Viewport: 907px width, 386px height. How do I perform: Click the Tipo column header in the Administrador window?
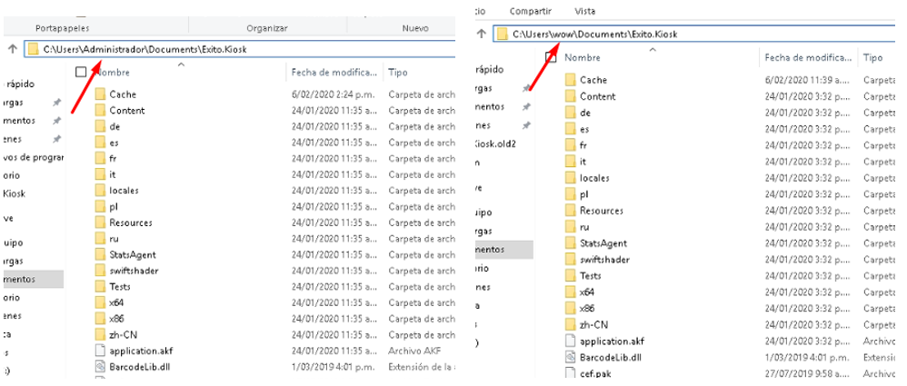[x=397, y=71]
